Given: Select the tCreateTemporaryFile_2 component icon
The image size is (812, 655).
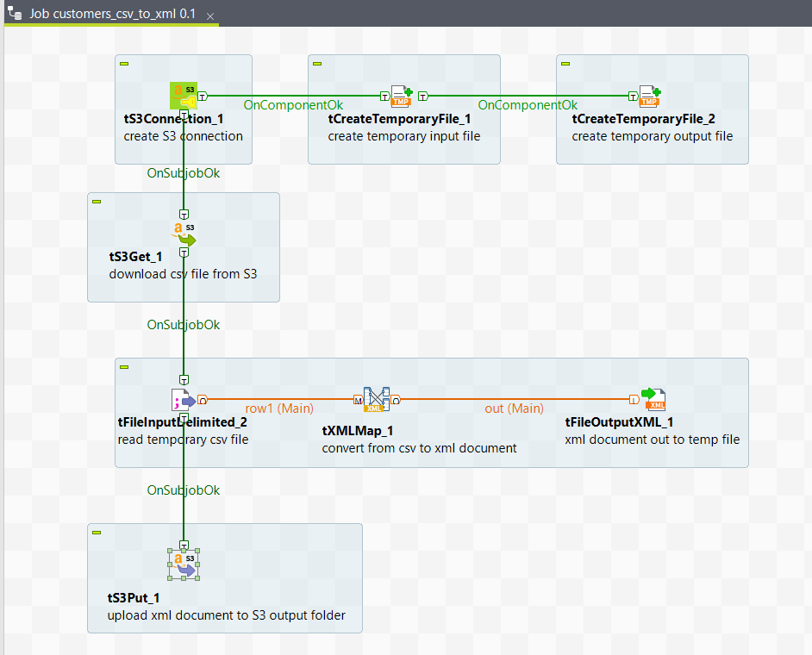Looking at the screenshot, I should [651, 96].
